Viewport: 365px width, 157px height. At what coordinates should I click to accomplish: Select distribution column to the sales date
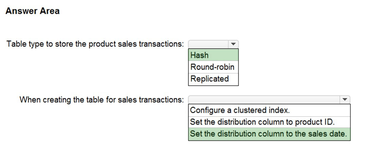[269, 134]
